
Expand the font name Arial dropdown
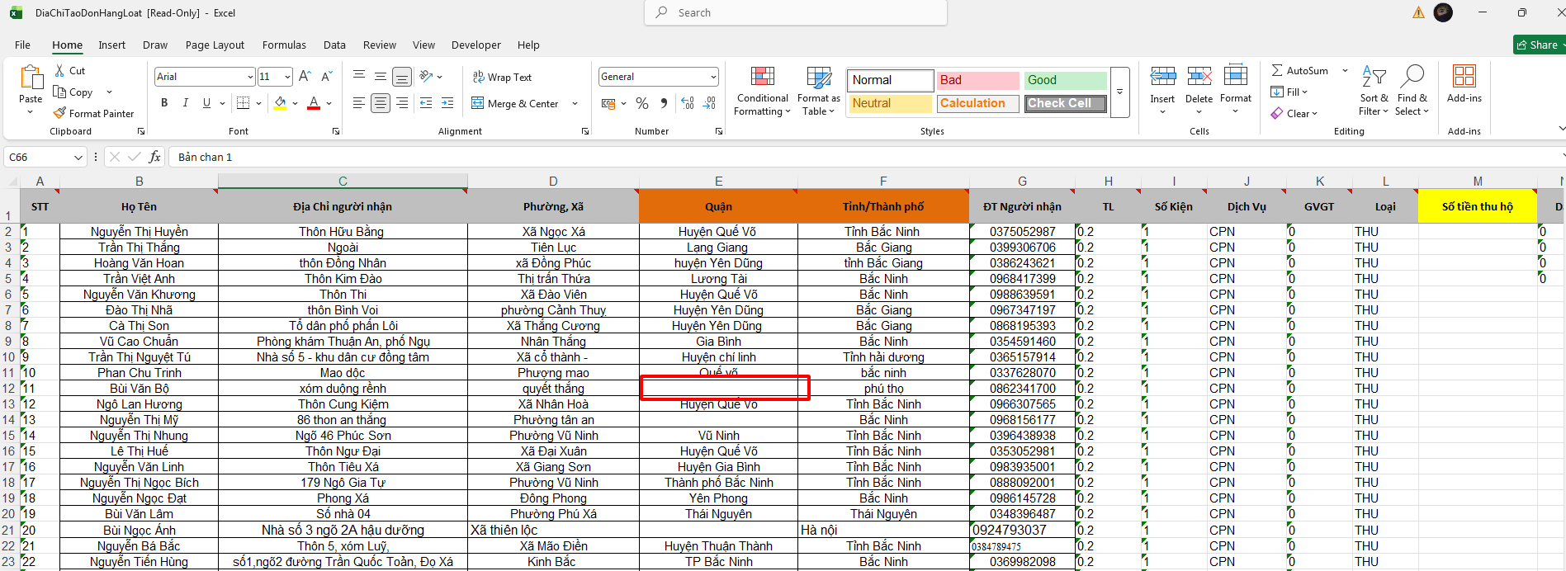tap(250, 77)
